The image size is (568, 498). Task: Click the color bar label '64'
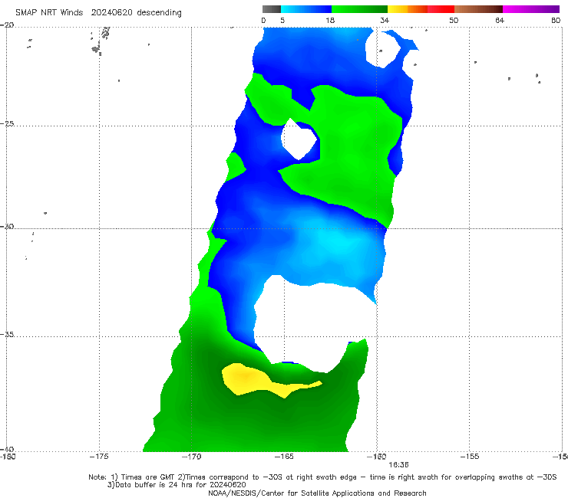[500, 20]
